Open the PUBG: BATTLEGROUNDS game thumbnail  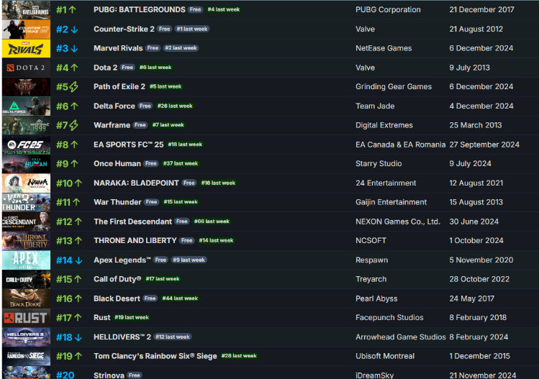tap(26, 10)
